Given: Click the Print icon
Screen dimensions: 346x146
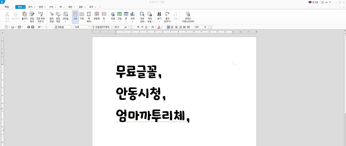Looking at the screenshot, I should click(29, 27).
